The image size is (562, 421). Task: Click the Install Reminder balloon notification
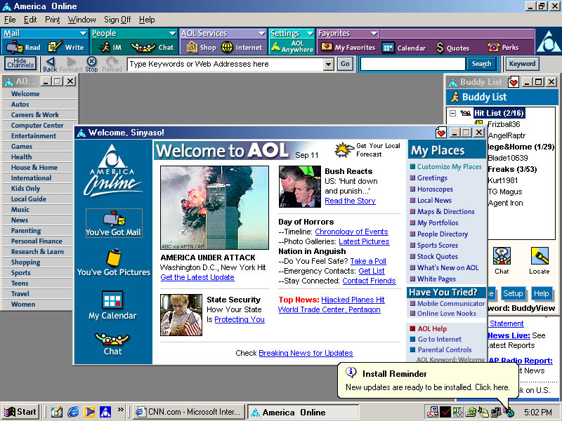coord(426,380)
